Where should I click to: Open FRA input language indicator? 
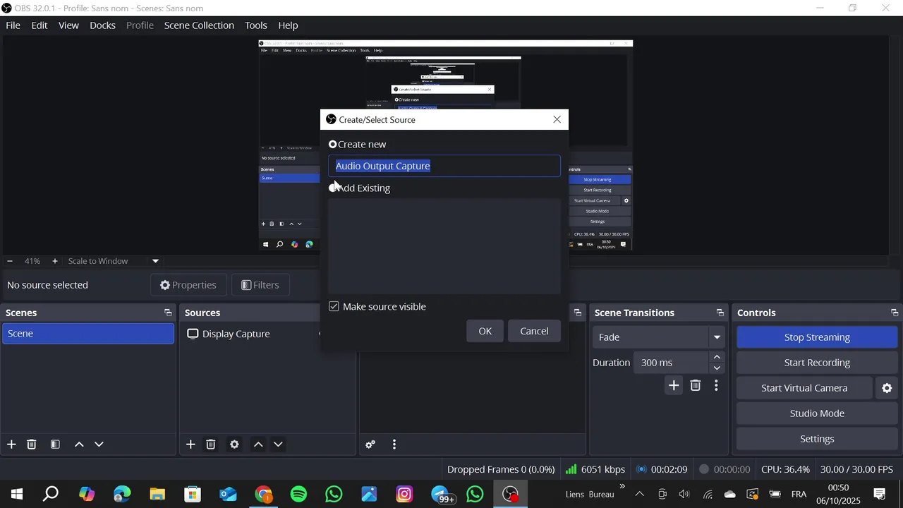(x=799, y=494)
